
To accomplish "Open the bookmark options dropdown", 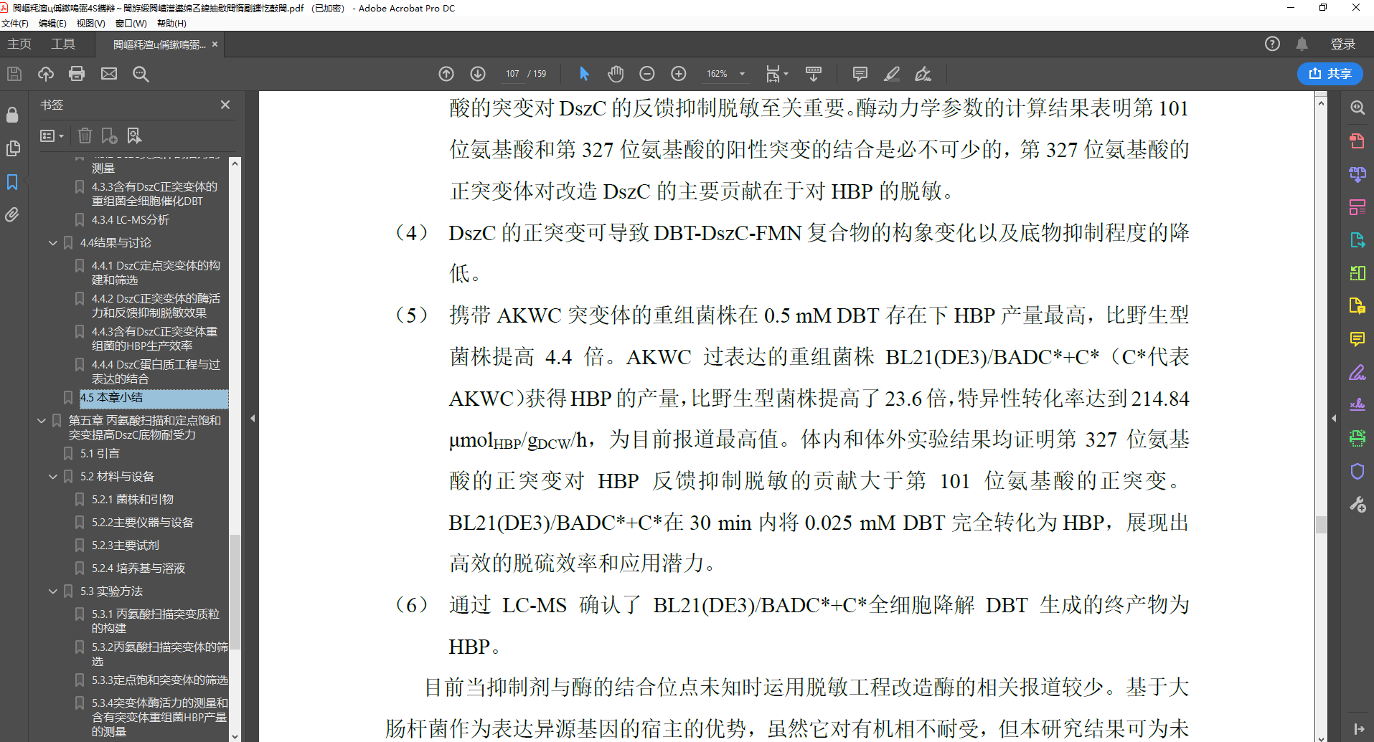I will pyautogui.click(x=52, y=135).
